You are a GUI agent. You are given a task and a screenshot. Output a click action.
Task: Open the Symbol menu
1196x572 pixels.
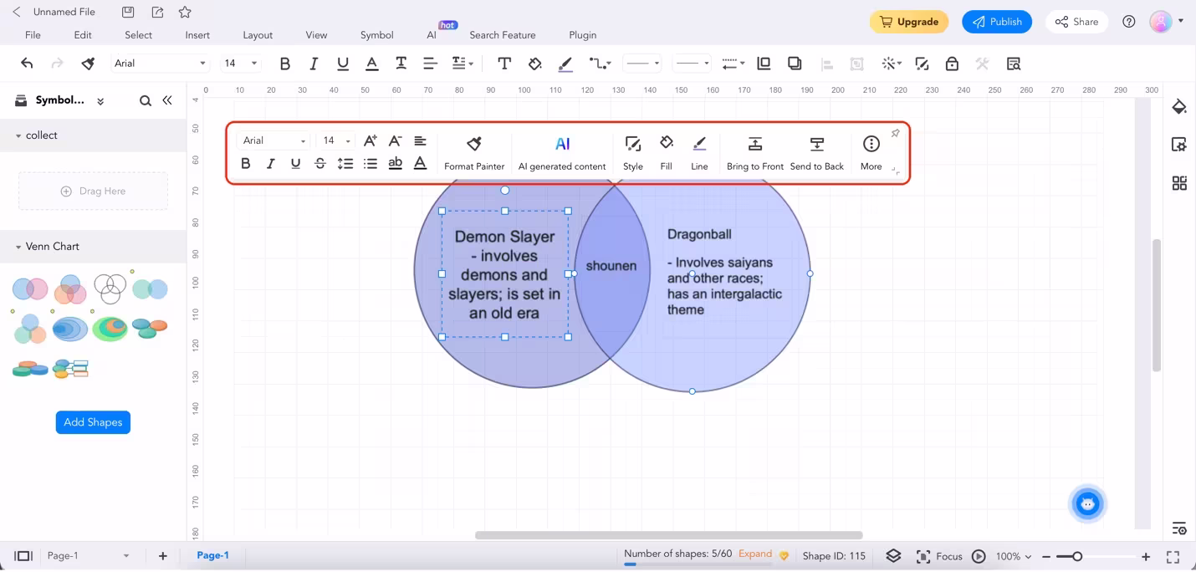point(377,35)
